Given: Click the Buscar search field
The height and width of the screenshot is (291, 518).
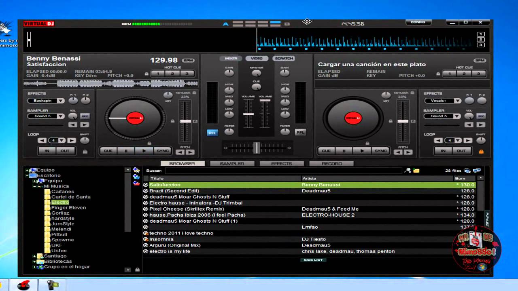Looking at the screenshot, I should tap(283, 171).
